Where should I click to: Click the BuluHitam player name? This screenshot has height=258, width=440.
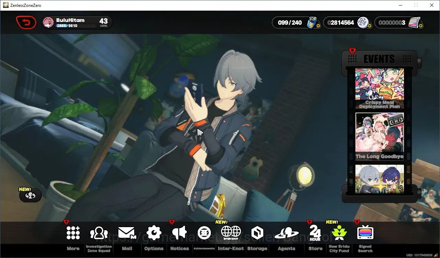point(70,20)
